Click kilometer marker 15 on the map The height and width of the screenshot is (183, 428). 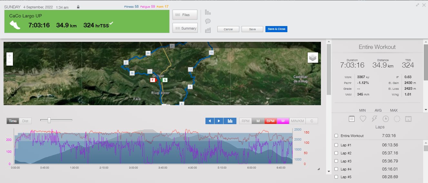(x=211, y=52)
